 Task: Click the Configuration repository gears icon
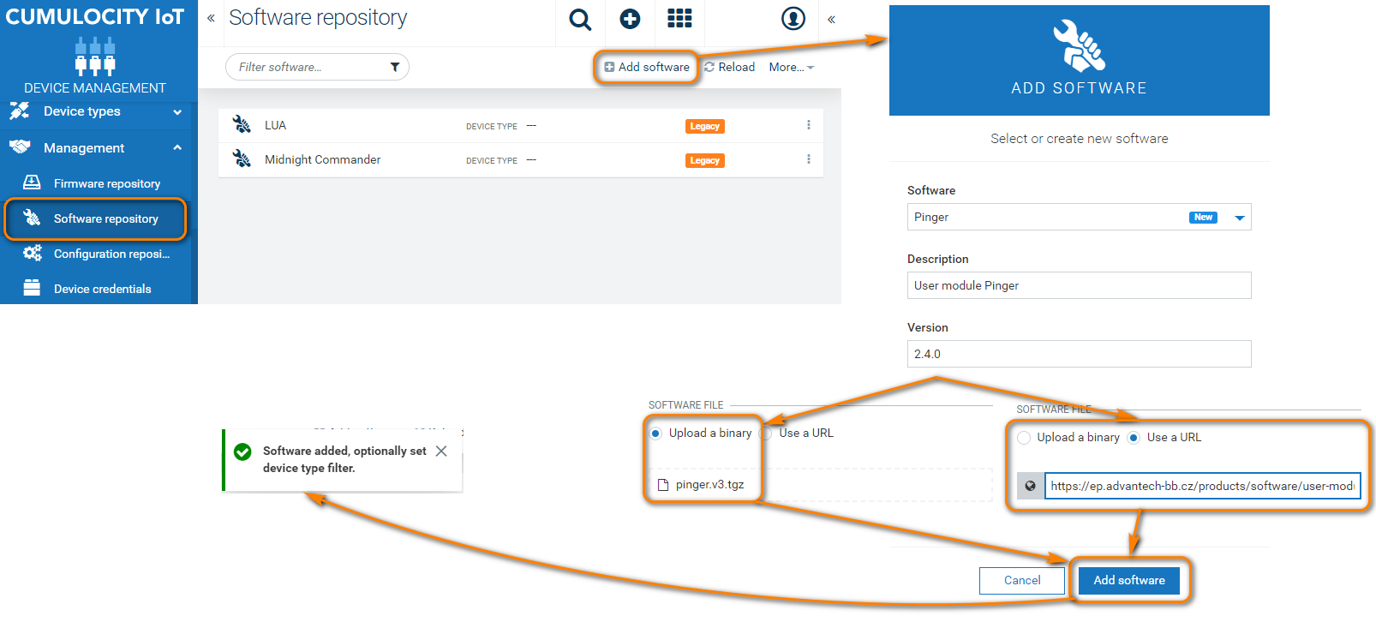[33, 253]
